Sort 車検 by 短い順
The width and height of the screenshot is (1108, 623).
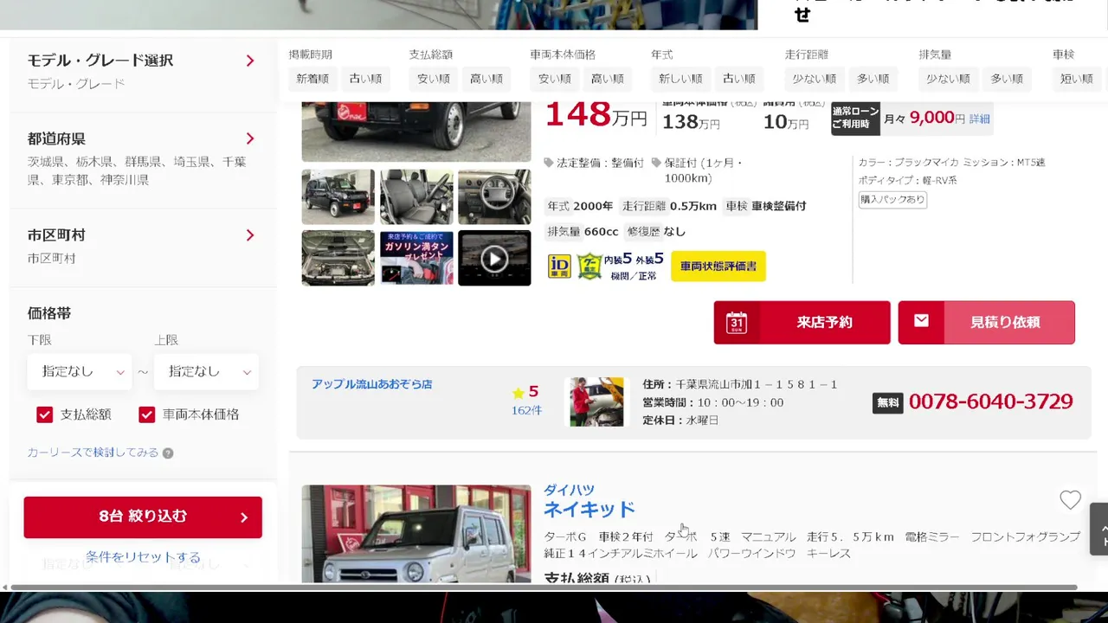pos(1077,79)
